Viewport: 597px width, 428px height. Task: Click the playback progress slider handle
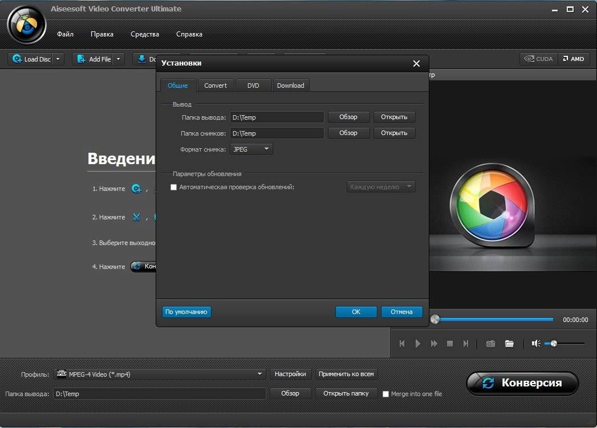[435, 320]
